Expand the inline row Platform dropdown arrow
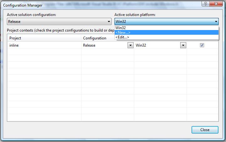Screen dimensions: 226x142 click(183, 45)
